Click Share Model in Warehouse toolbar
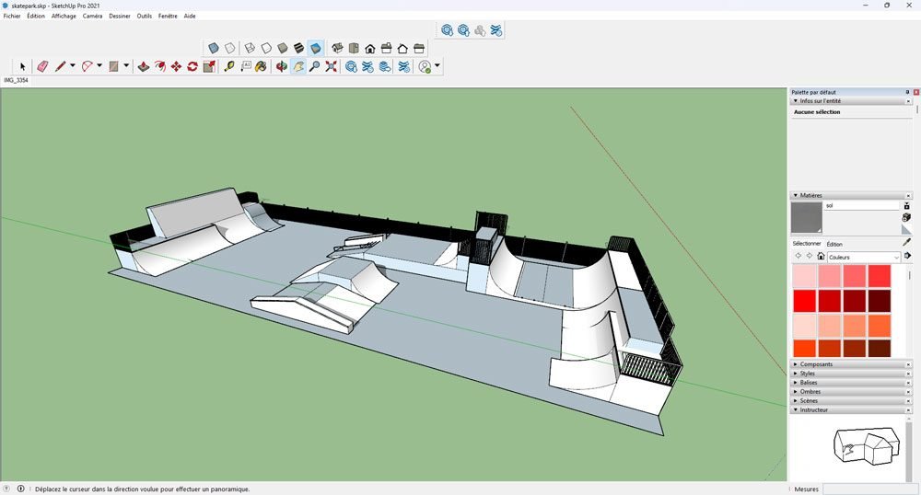Viewport: 921px width, 495px height. click(x=463, y=30)
